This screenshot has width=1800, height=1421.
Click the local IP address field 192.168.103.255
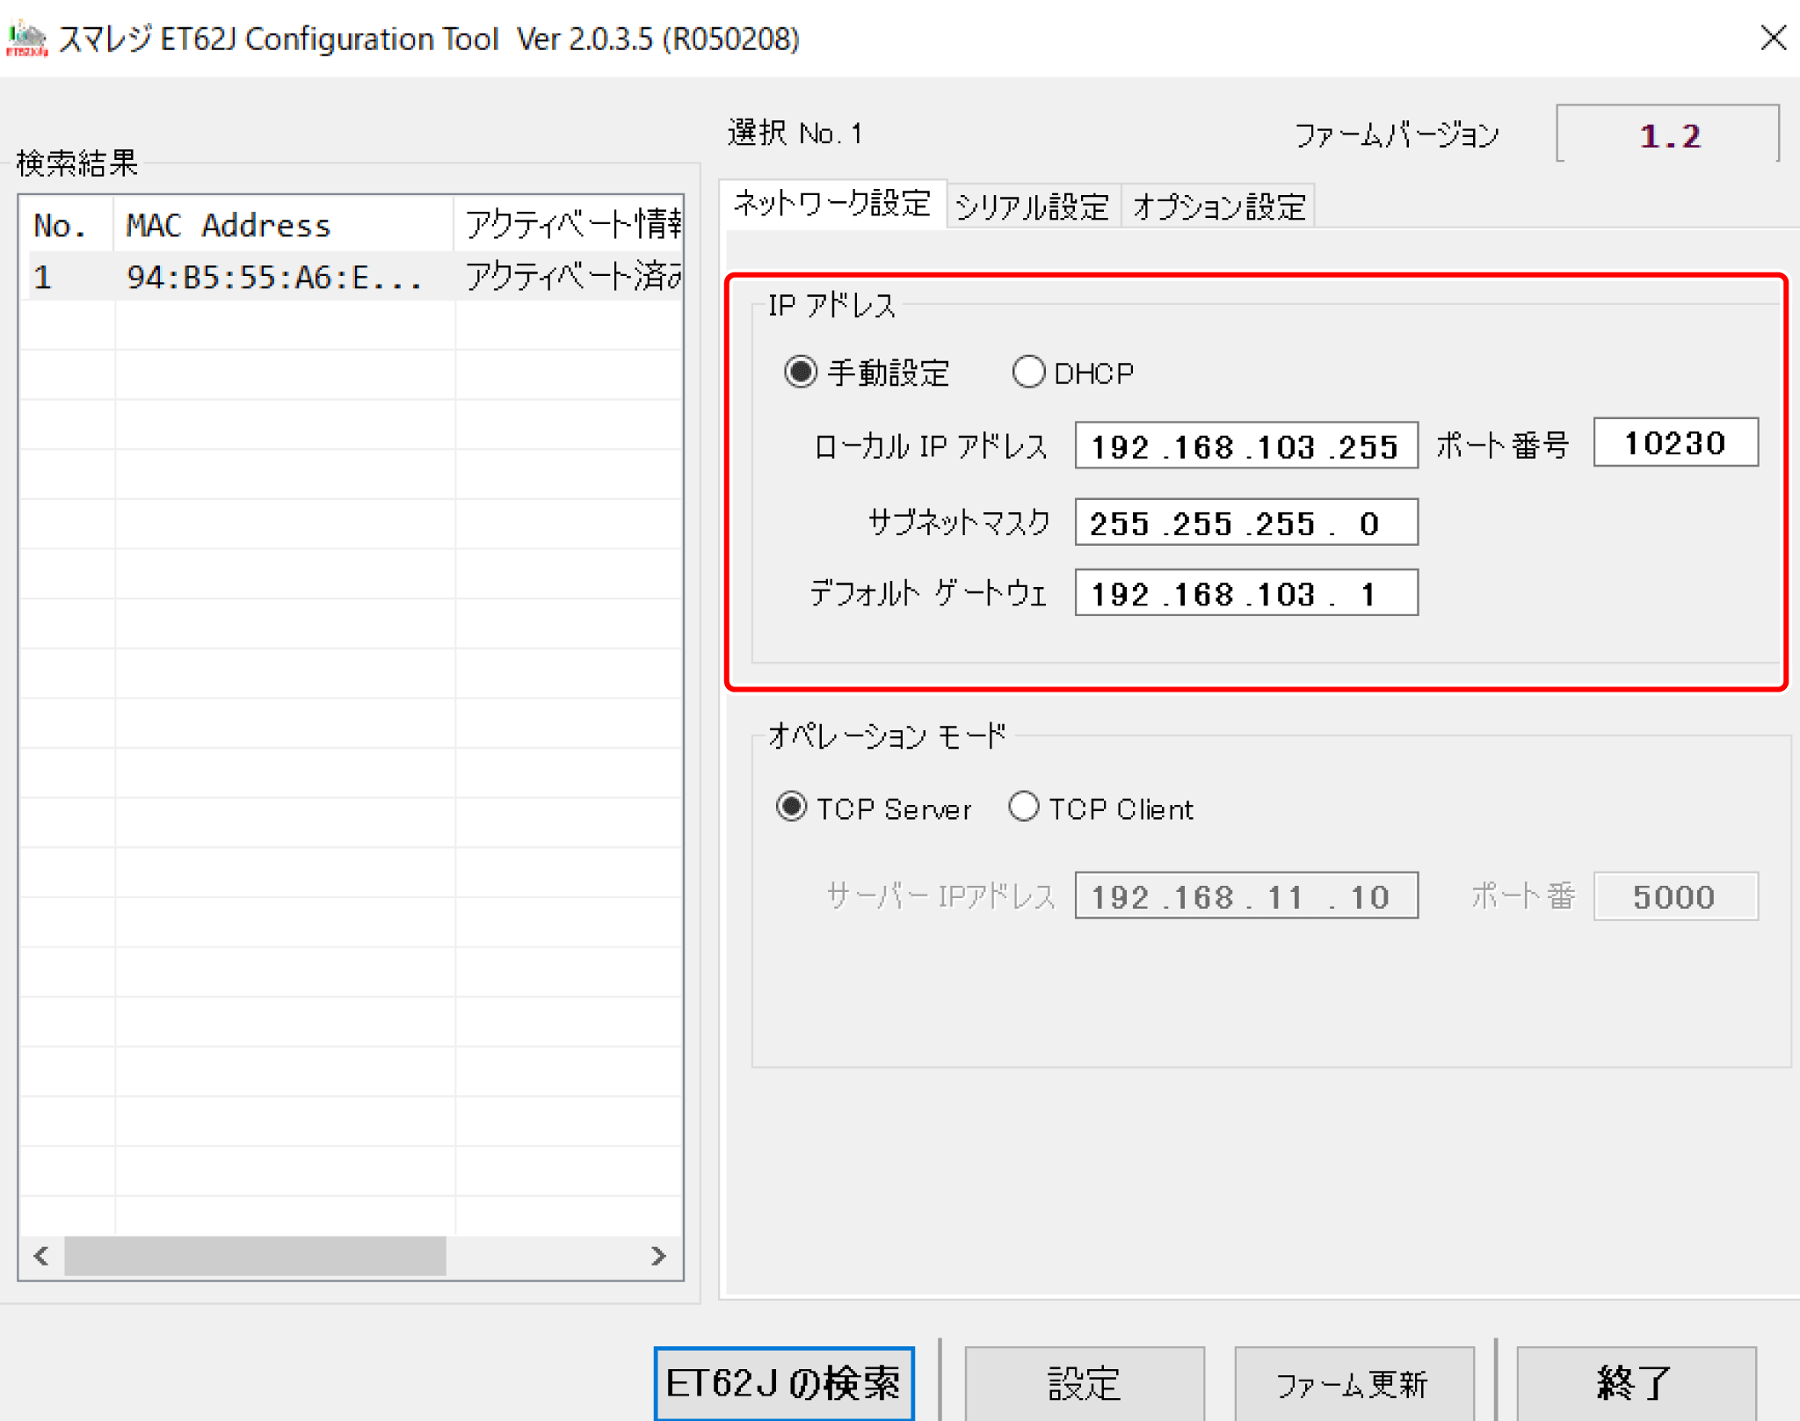1246,446
